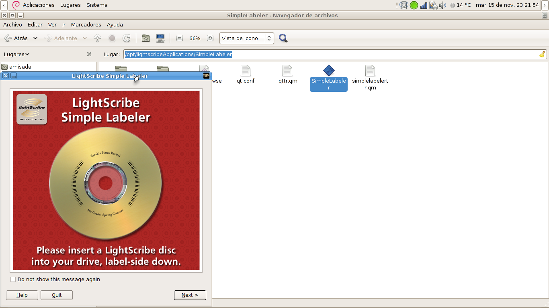Click the green circle status icon
The height and width of the screenshot is (308, 549).
[414, 5]
